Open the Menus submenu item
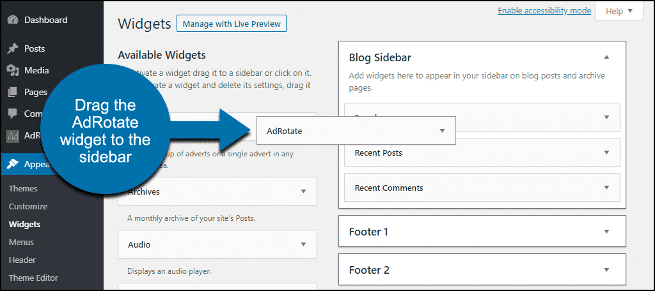Image resolution: width=655 pixels, height=291 pixels. [x=21, y=243]
